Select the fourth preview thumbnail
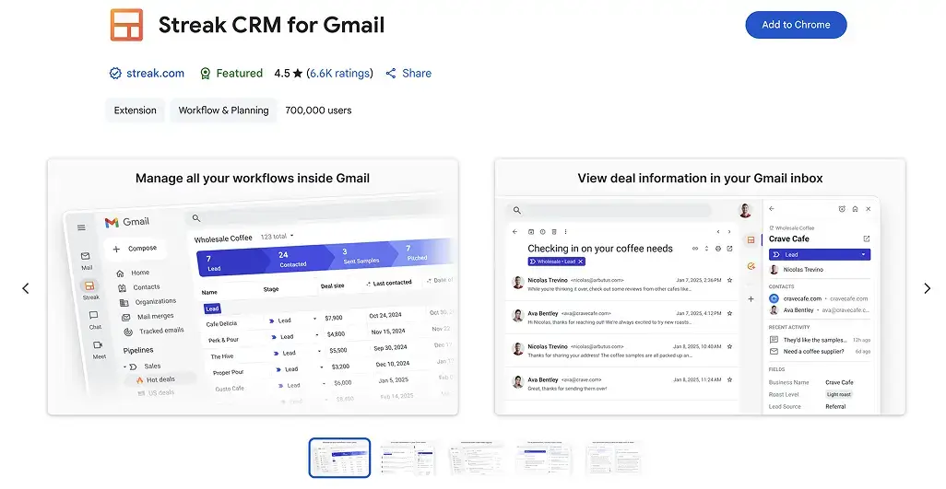 tap(545, 458)
